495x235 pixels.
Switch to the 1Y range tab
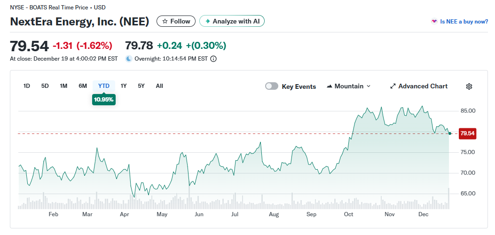[124, 86]
